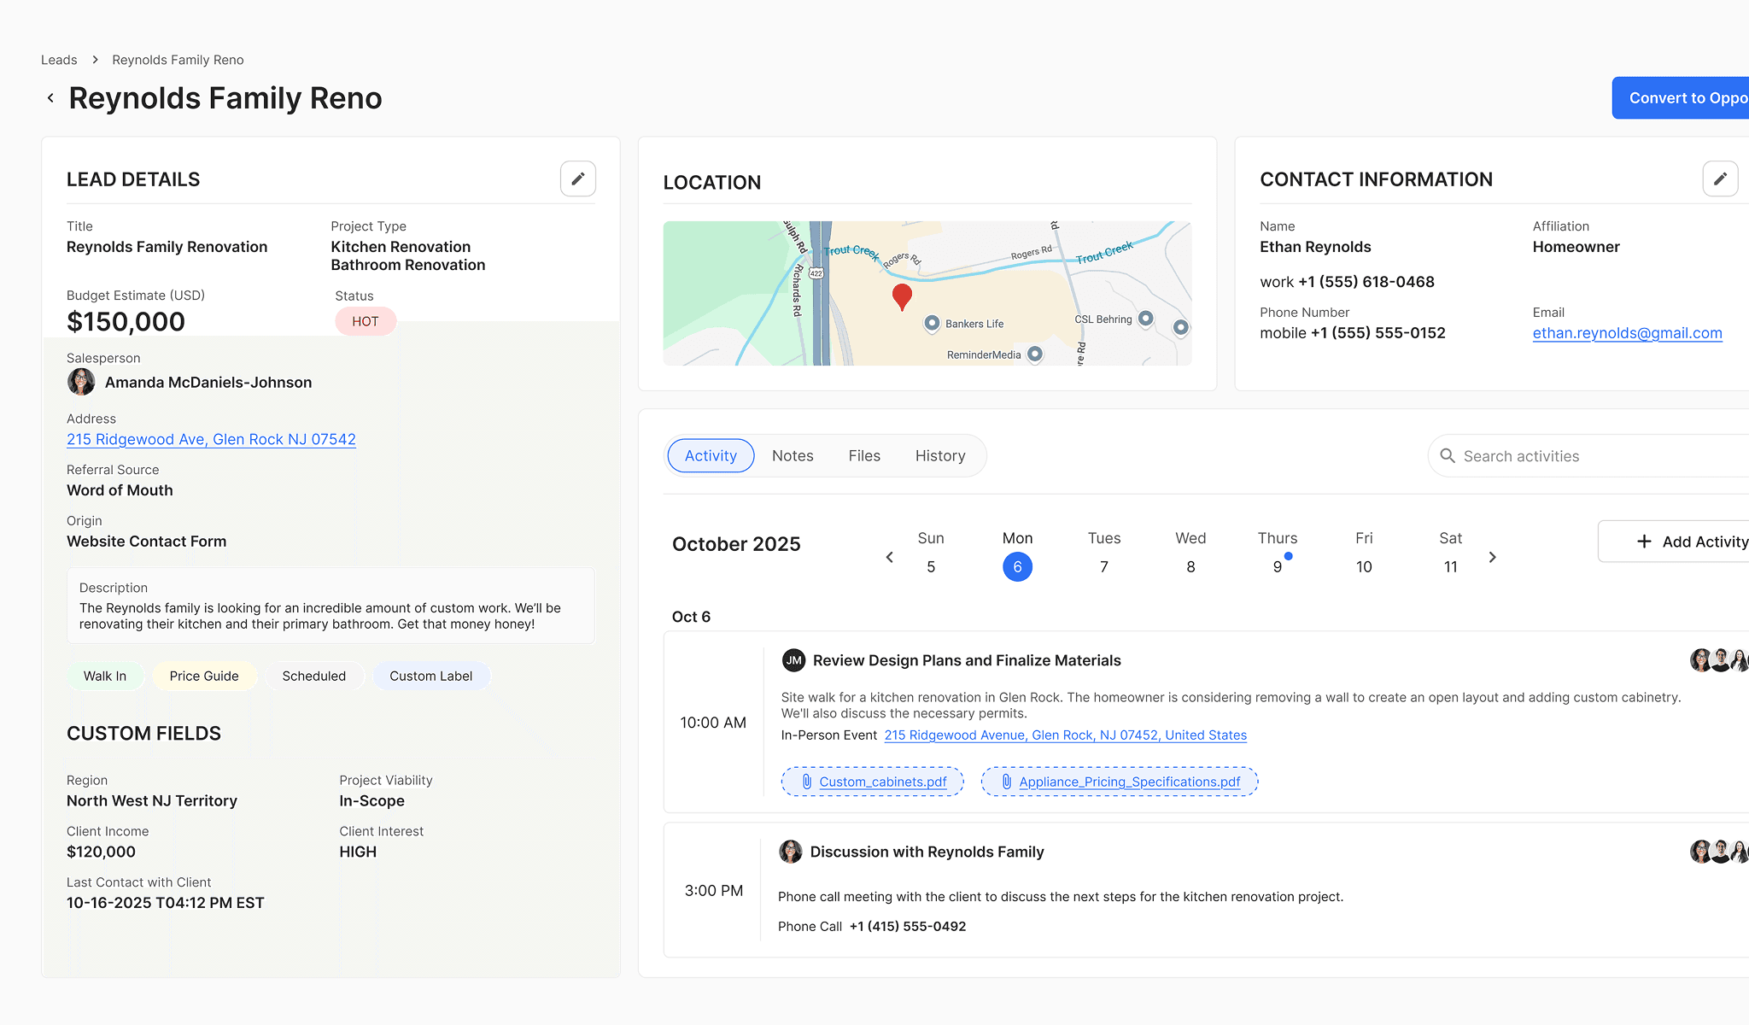Switch to the Notes tab
Image resolution: width=1749 pixels, height=1025 pixels.
pos(792,456)
